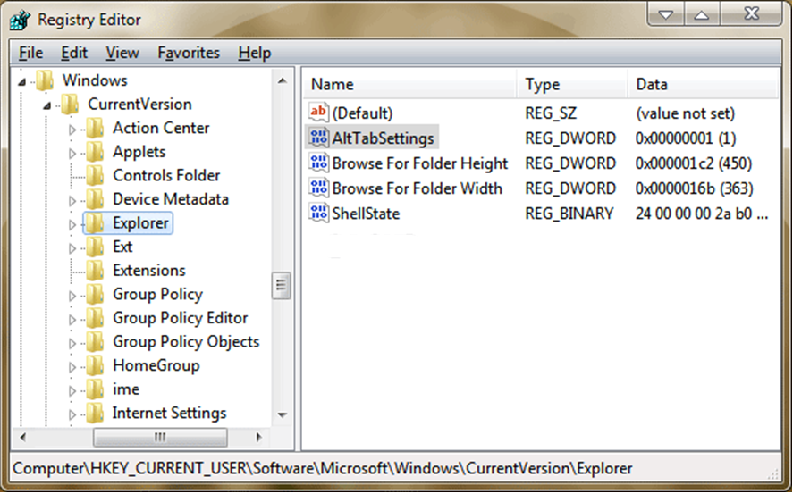This screenshot has width=793, height=494.
Task: Select the AltTabSettings value name
Action: pos(383,138)
